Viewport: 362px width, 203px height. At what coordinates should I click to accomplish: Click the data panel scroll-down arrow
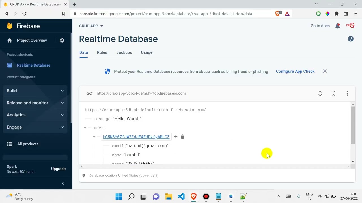pos(353,162)
